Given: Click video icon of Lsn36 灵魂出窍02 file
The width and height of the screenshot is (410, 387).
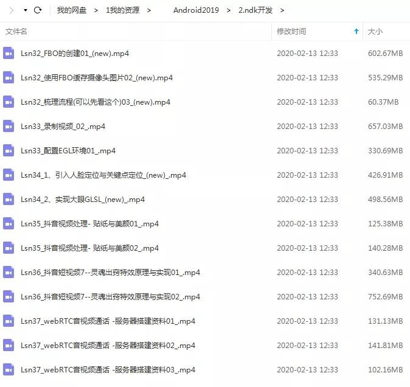Looking at the screenshot, I should click(x=9, y=296).
